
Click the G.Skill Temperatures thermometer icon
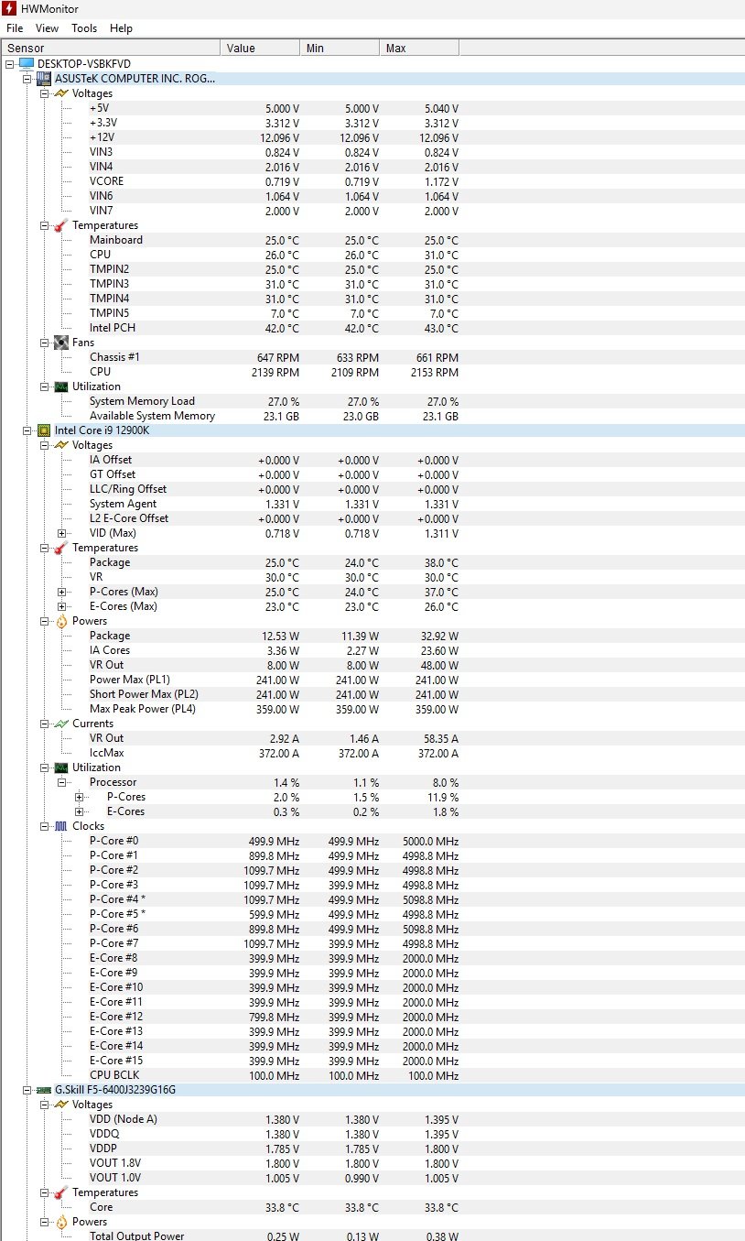[61, 1192]
